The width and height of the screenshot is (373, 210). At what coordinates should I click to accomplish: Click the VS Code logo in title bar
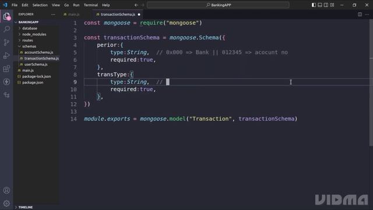(x=5, y=5)
